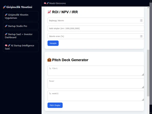Click the Hesapla button

(x=53, y=43)
